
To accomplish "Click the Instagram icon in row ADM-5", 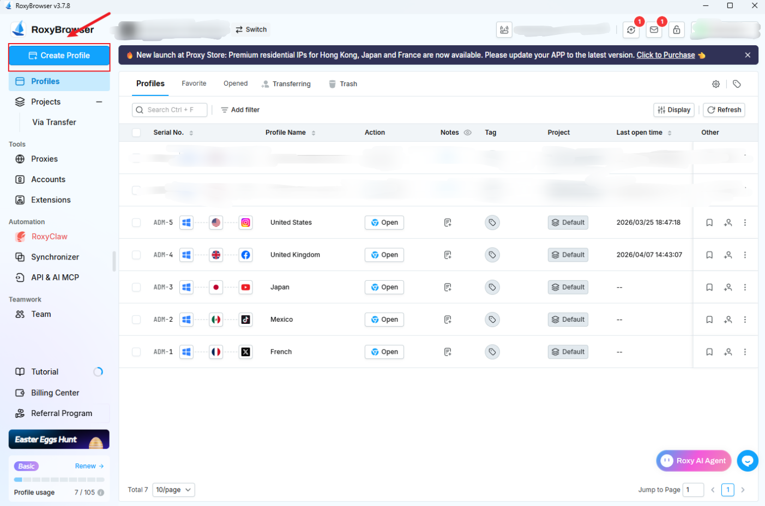I will click(246, 222).
